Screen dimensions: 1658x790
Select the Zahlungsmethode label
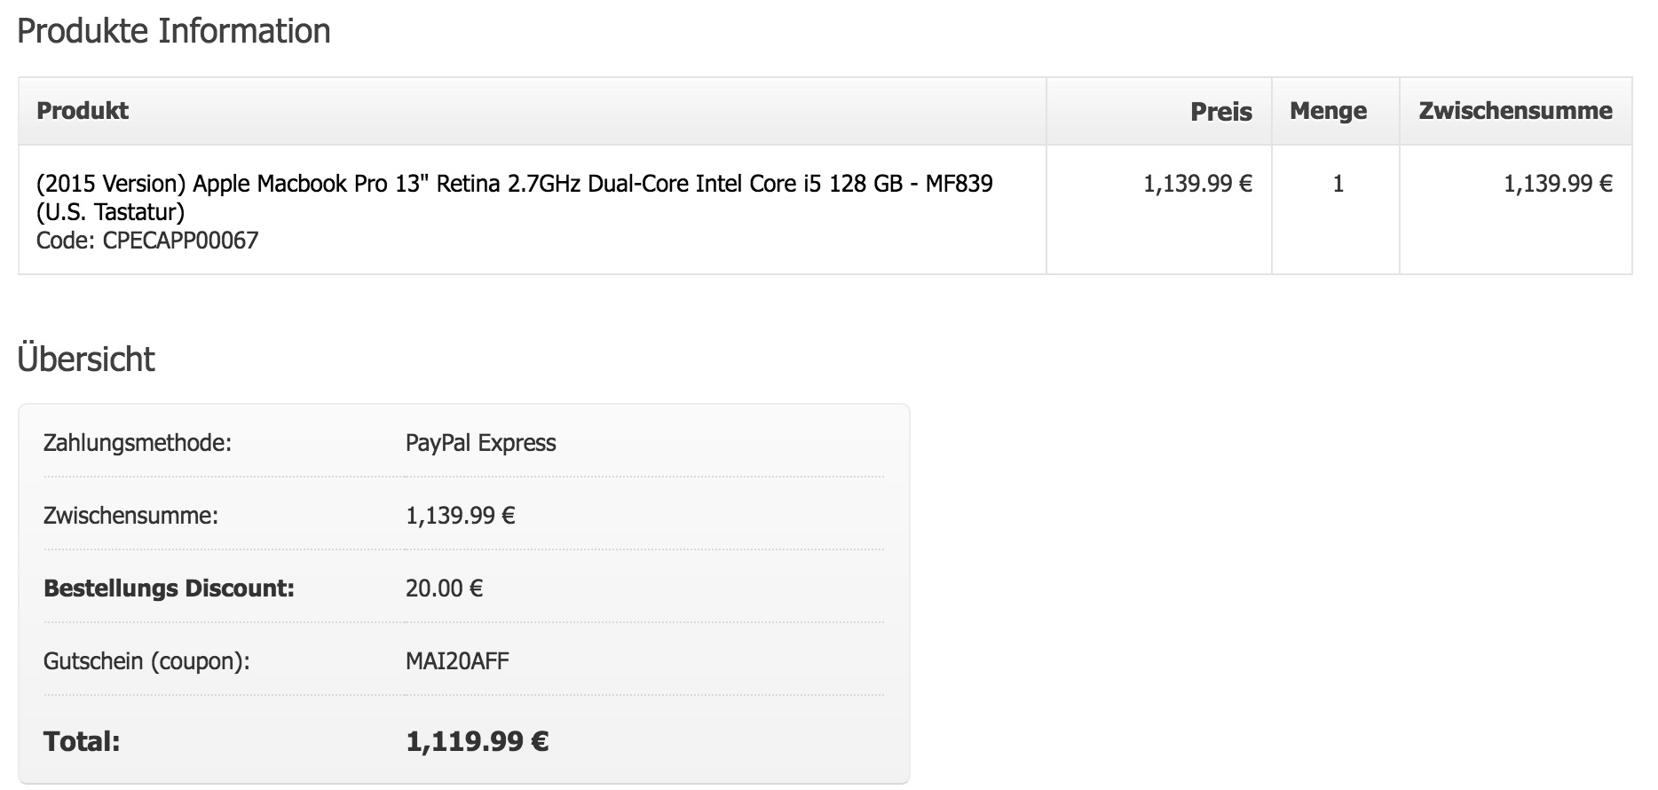138,443
